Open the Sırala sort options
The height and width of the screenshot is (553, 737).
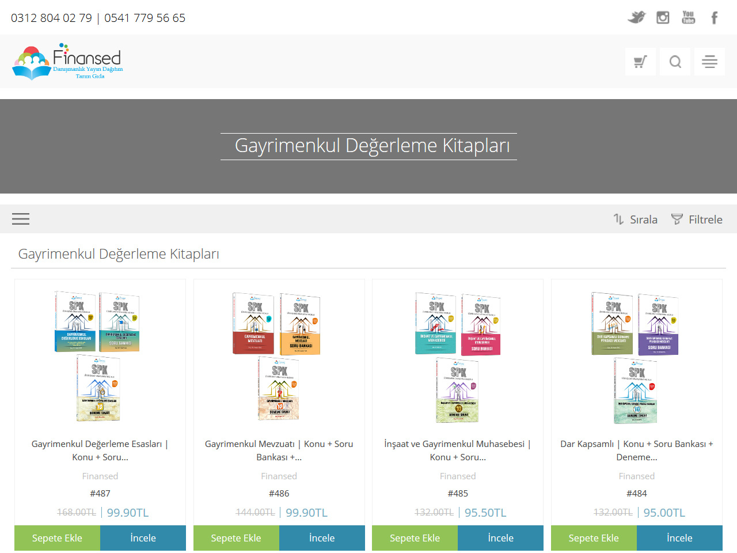(636, 219)
